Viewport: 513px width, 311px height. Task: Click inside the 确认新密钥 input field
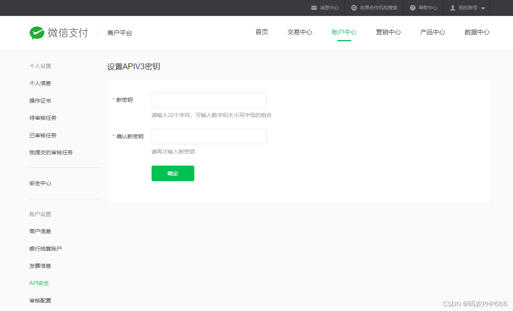209,136
